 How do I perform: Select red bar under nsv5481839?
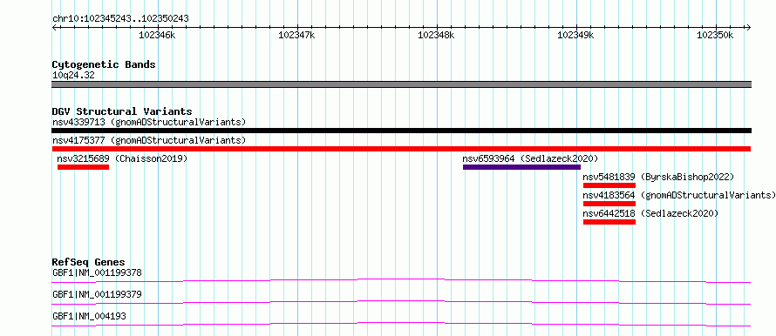click(609, 185)
